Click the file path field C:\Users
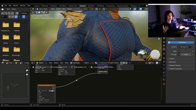 (24, 13)
